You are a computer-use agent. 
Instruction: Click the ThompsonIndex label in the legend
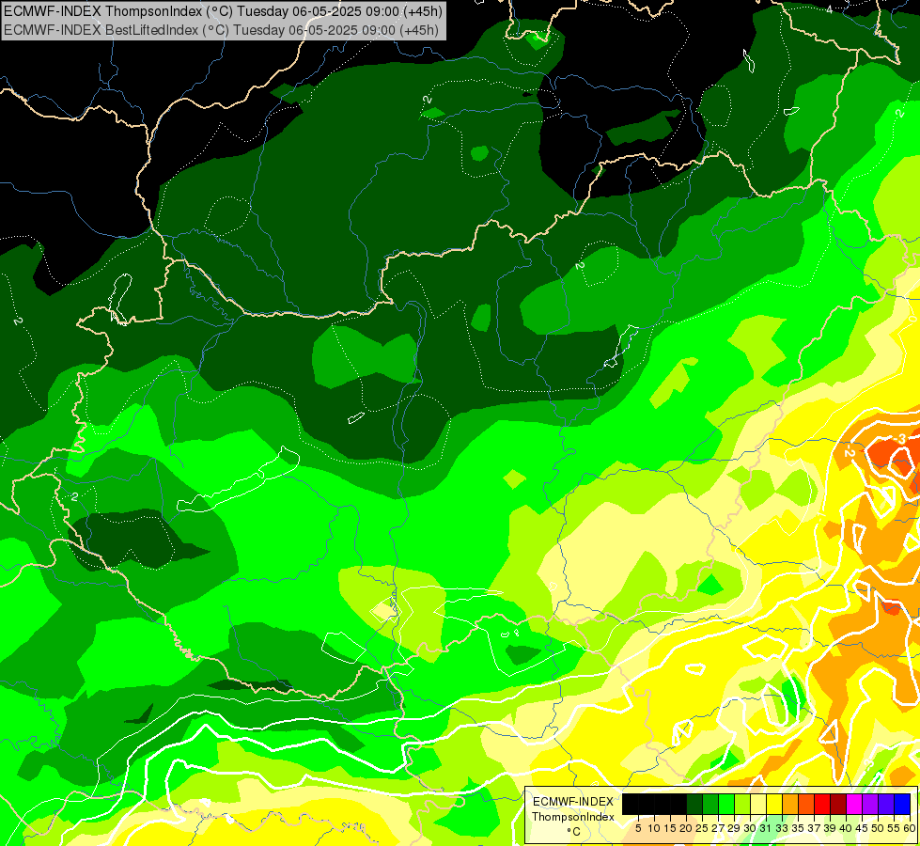[x=573, y=817]
